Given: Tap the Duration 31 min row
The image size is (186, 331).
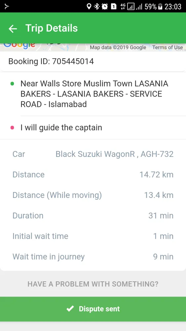Looking at the screenshot, I should pos(93,215).
